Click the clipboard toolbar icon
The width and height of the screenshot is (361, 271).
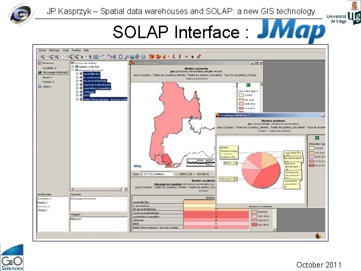121,56
